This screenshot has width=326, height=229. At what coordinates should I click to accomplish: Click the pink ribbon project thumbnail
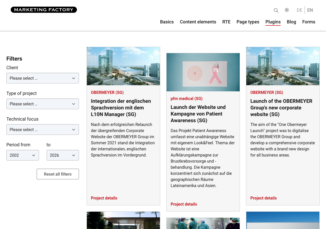[203, 72]
